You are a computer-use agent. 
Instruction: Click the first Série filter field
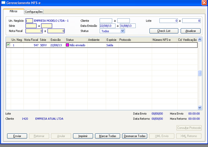pyautogui.click(x=31, y=26)
